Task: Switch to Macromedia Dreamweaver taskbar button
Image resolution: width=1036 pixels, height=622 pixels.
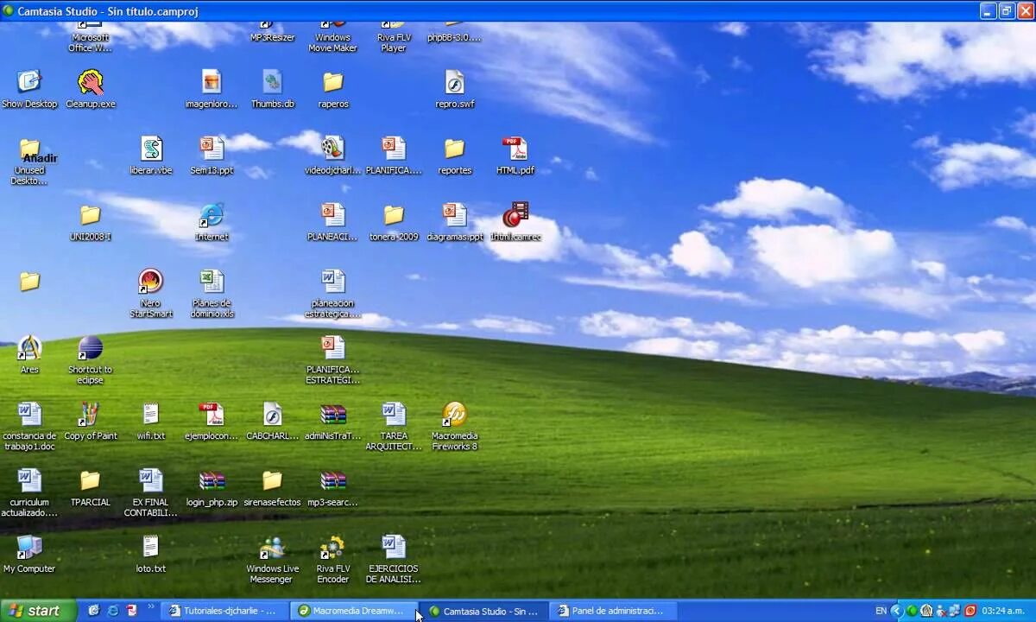Action: pos(352,611)
